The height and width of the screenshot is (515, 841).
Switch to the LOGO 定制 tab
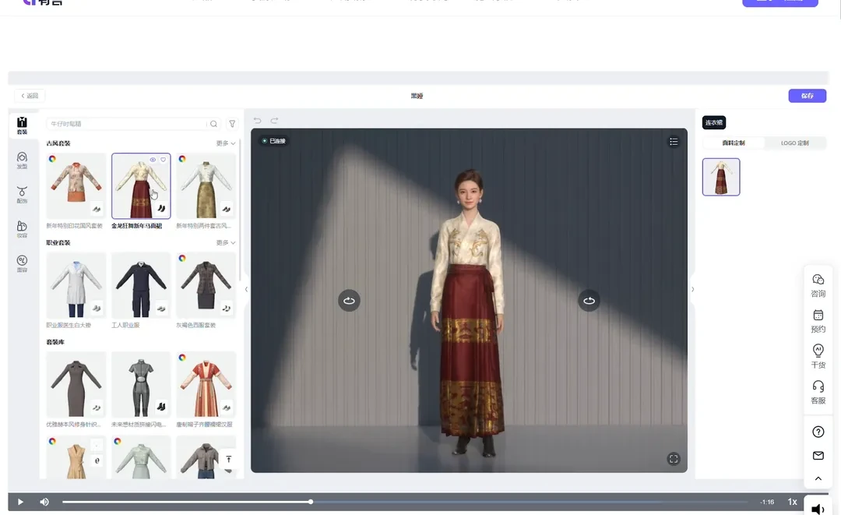(794, 143)
